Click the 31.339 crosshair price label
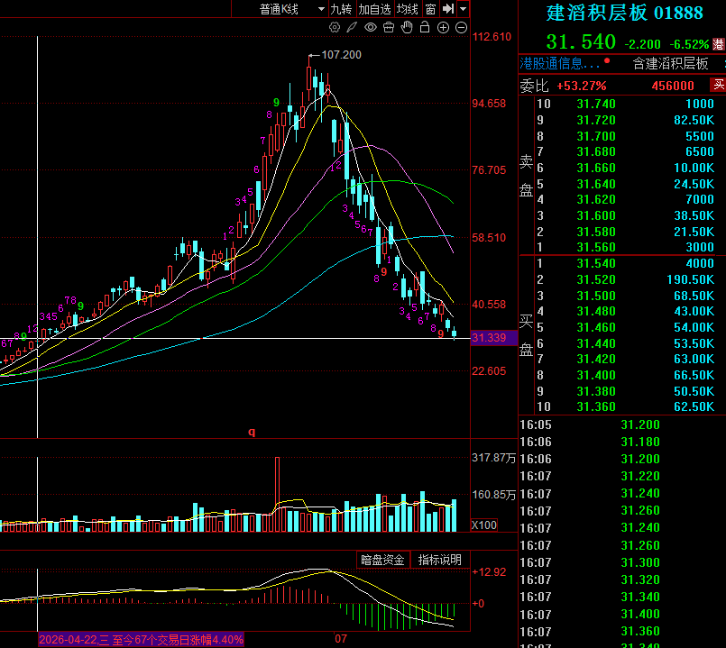The height and width of the screenshot is (648, 726). [x=493, y=338]
